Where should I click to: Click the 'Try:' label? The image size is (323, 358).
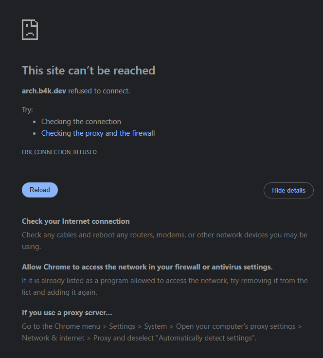[27, 110]
